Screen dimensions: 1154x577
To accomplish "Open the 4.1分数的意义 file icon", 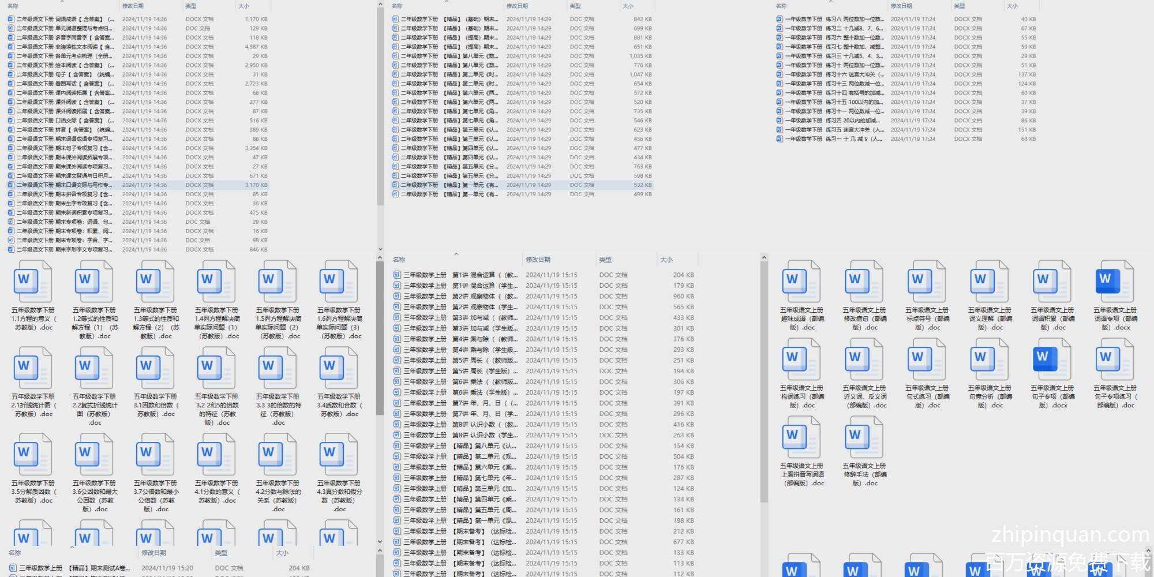I will coord(216,454).
